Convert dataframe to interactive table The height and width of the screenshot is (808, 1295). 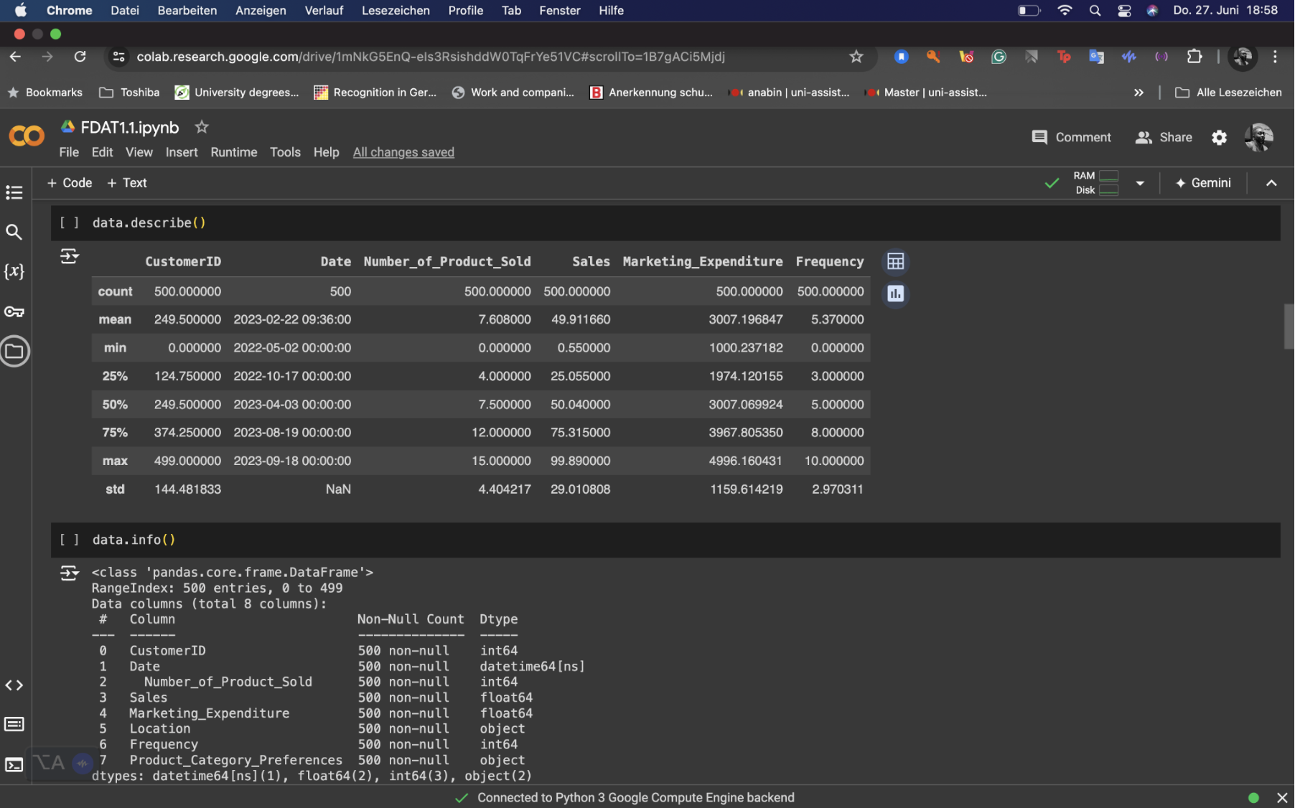point(895,262)
